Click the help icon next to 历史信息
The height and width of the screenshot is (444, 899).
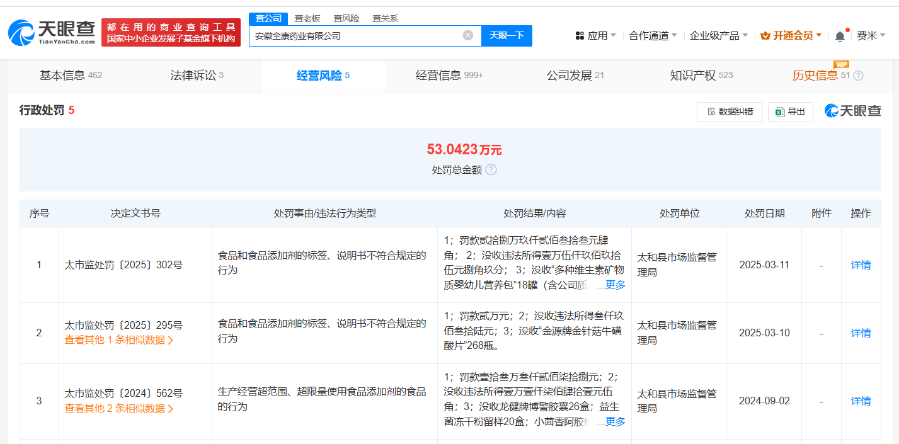pos(858,76)
